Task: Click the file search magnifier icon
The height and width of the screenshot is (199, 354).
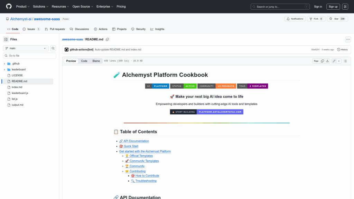Action: [53, 48]
